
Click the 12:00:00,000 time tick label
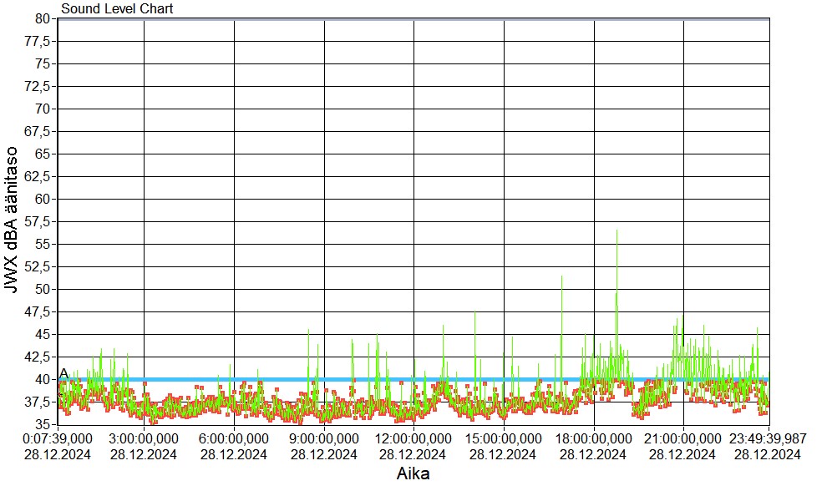pos(413,438)
